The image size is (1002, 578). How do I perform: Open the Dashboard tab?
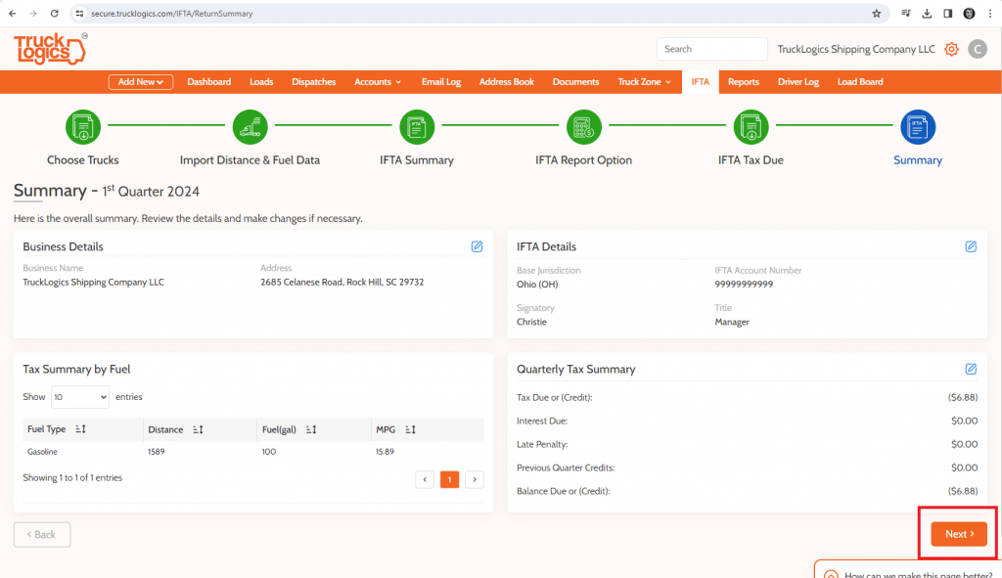(x=209, y=82)
